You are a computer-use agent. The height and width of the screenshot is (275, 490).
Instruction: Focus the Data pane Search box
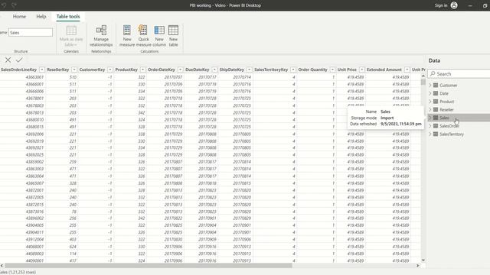tap(459, 73)
